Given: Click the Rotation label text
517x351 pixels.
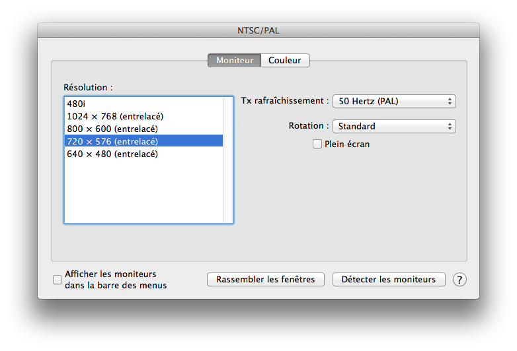Looking at the screenshot, I should [308, 126].
